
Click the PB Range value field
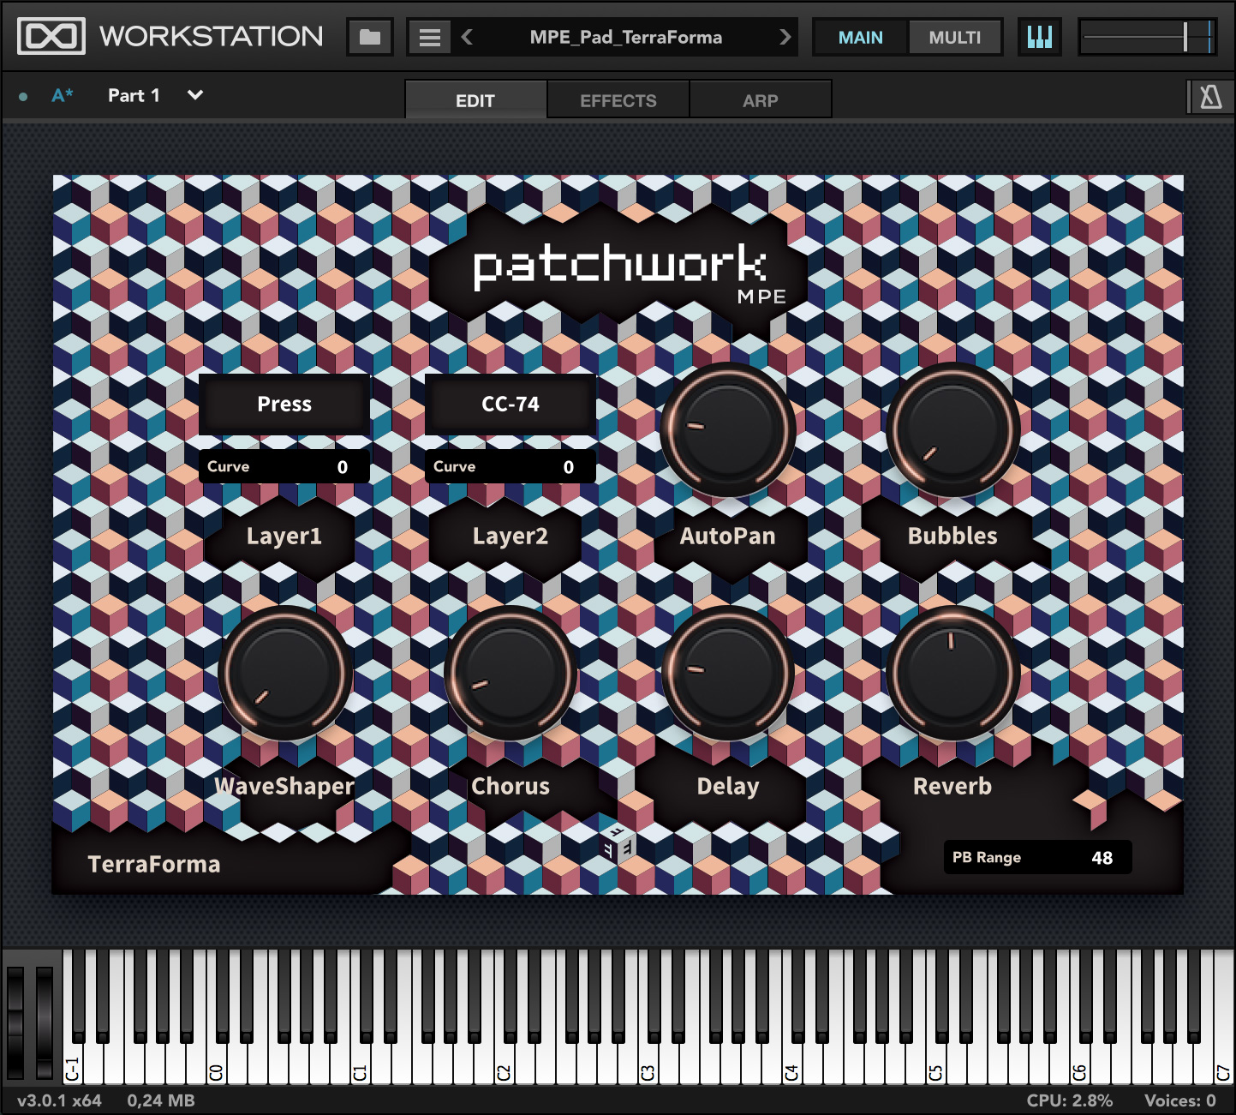pyautogui.click(x=1037, y=857)
